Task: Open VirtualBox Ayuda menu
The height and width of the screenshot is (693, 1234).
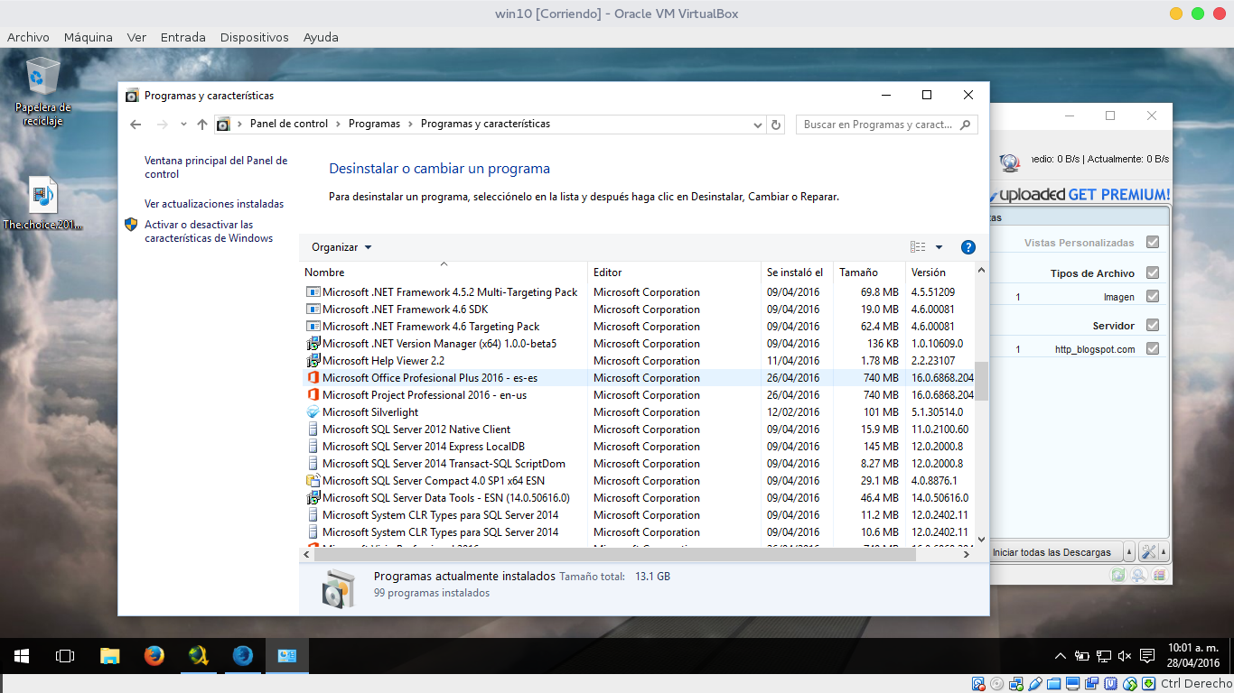Action: (x=321, y=37)
